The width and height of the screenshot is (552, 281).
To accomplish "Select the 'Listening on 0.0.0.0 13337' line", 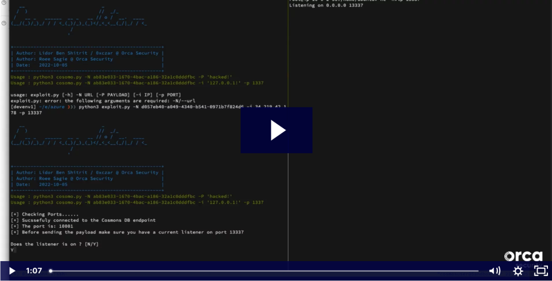I will (x=326, y=5).
